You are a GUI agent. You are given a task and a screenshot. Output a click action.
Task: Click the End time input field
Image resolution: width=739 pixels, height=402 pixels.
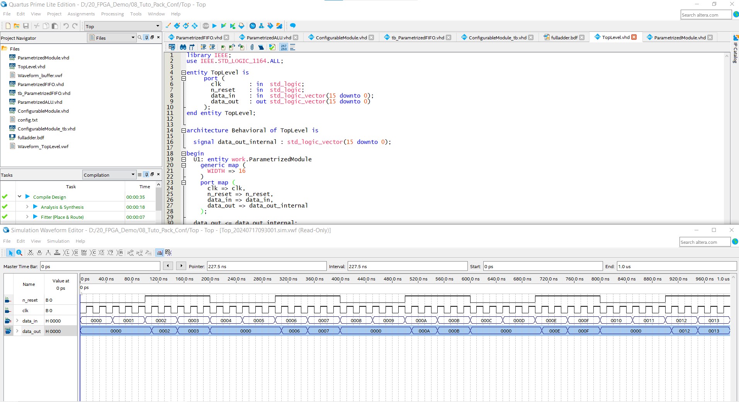(x=677, y=266)
